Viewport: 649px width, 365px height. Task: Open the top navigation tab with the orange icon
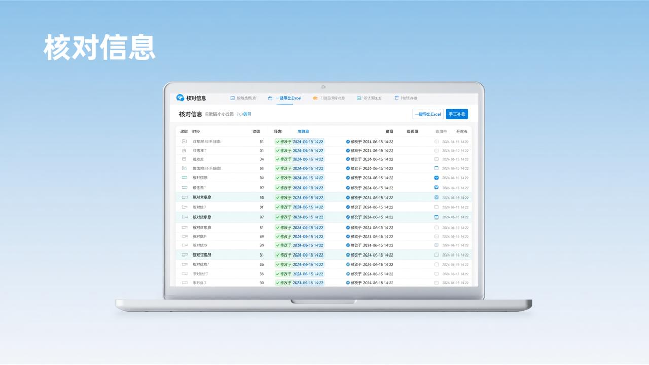coord(329,98)
